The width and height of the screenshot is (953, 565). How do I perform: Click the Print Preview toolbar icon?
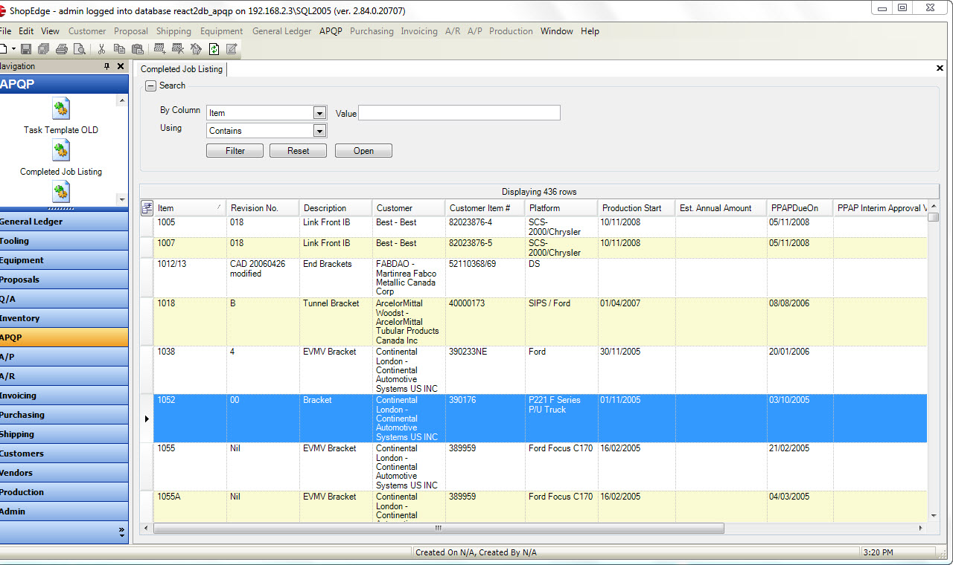[x=79, y=49]
